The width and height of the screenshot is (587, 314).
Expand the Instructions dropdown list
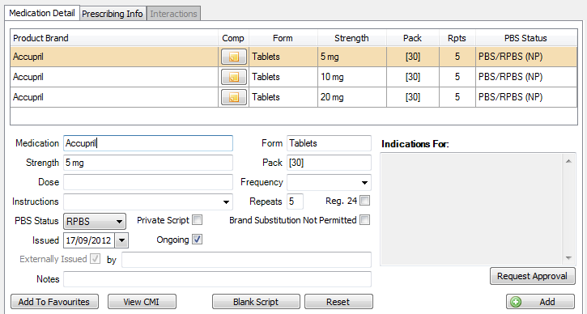coord(226,202)
